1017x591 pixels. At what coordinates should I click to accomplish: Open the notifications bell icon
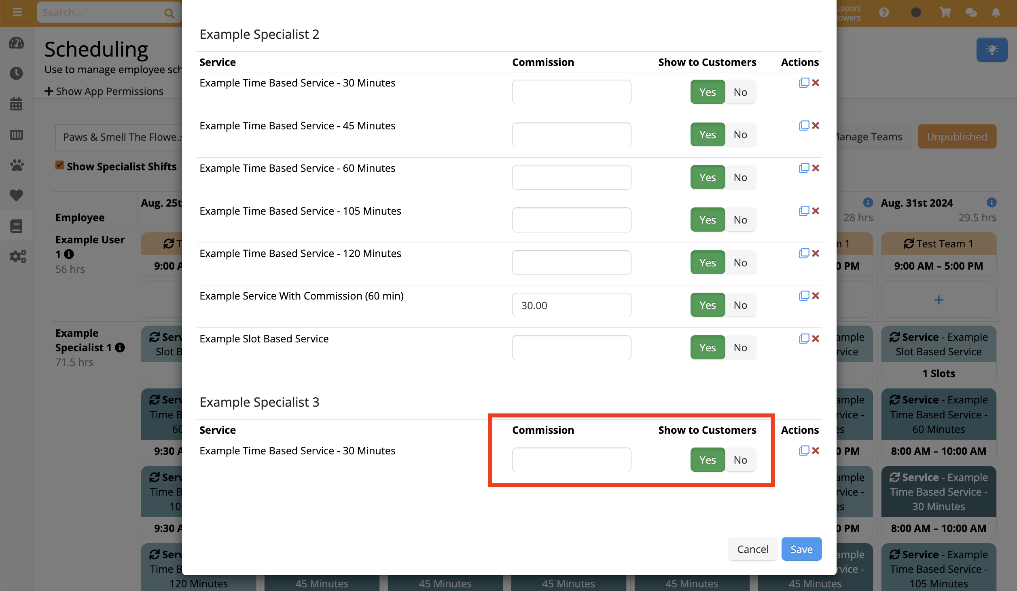coord(996,13)
